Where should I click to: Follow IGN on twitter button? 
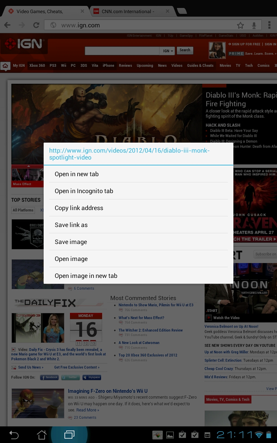click(71, 378)
